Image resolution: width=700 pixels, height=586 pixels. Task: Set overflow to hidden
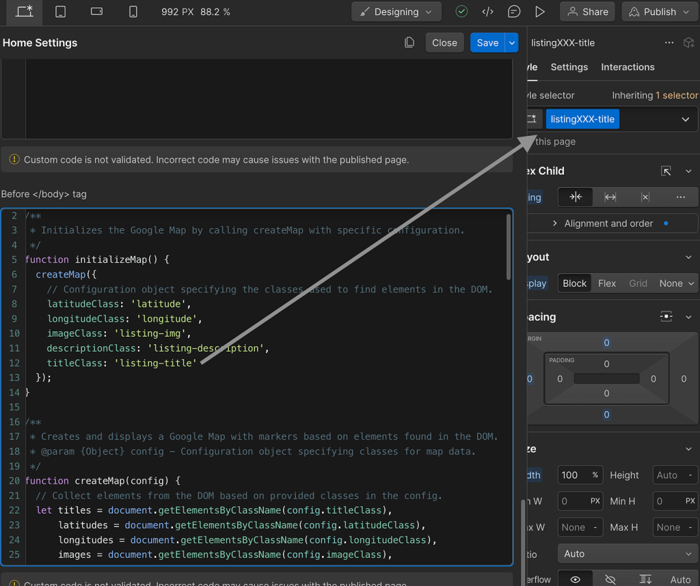tap(610, 579)
